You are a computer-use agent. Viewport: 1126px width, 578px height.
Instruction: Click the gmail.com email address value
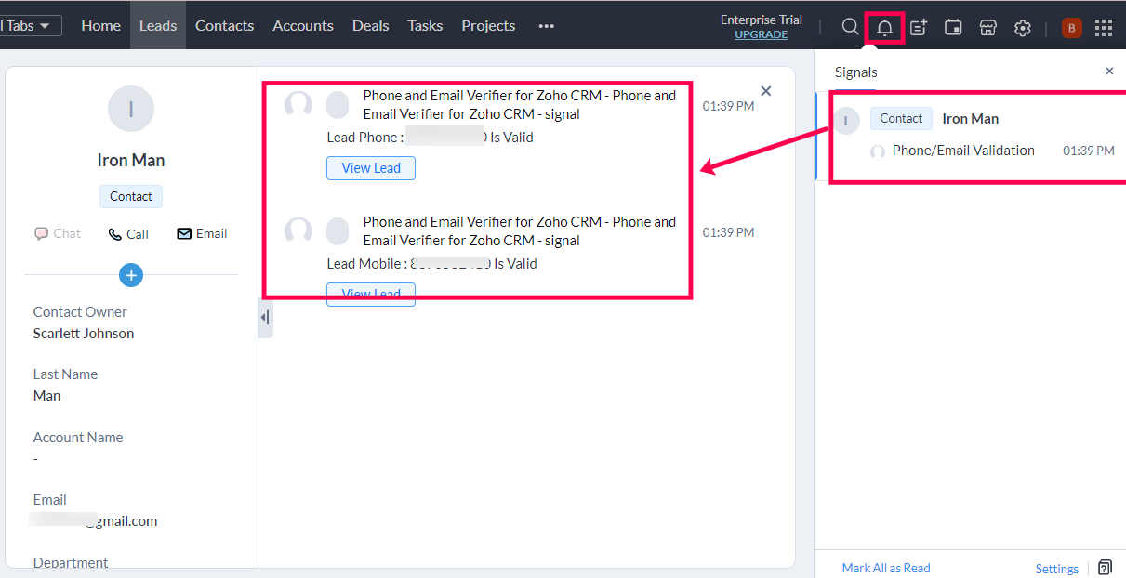[93, 520]
